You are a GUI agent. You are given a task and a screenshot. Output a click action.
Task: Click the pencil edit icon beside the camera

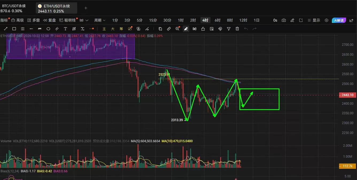[x=292, y=20]
